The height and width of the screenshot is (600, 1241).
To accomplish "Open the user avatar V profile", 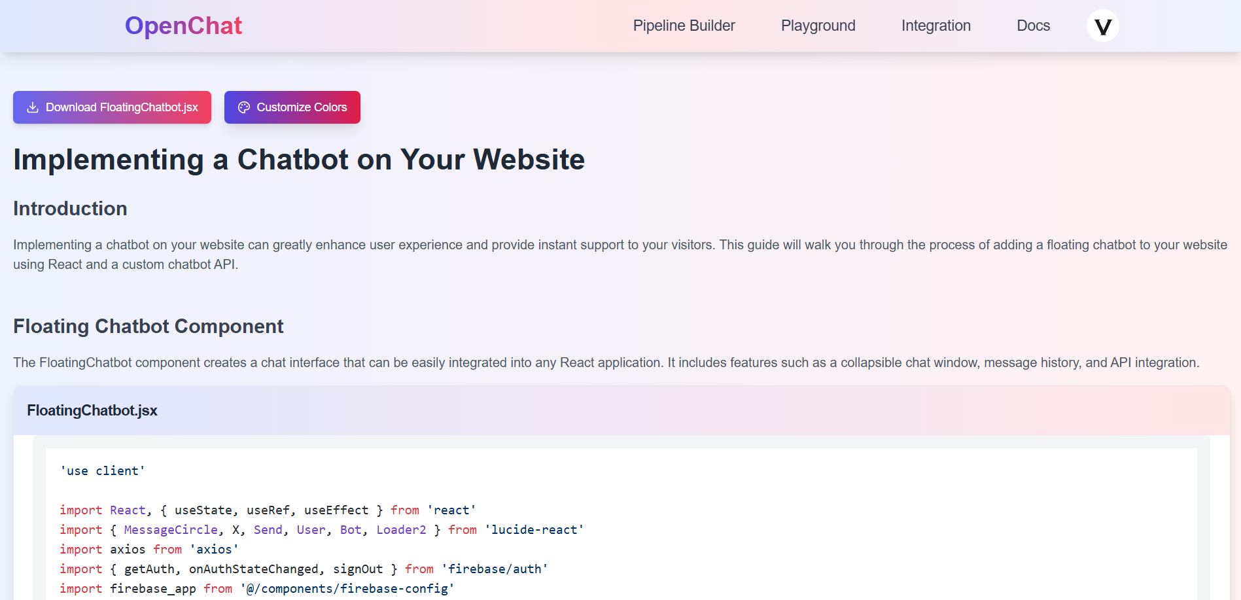I will tap(1102, 26).
